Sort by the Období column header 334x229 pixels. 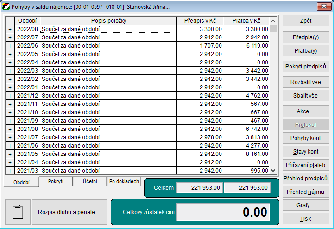pyautogui.click(x=27, y=21)
